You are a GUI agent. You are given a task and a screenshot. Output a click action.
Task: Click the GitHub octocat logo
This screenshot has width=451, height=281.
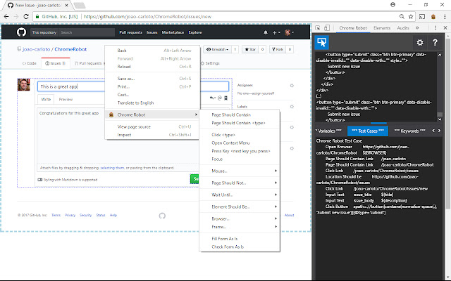(21, 32)
